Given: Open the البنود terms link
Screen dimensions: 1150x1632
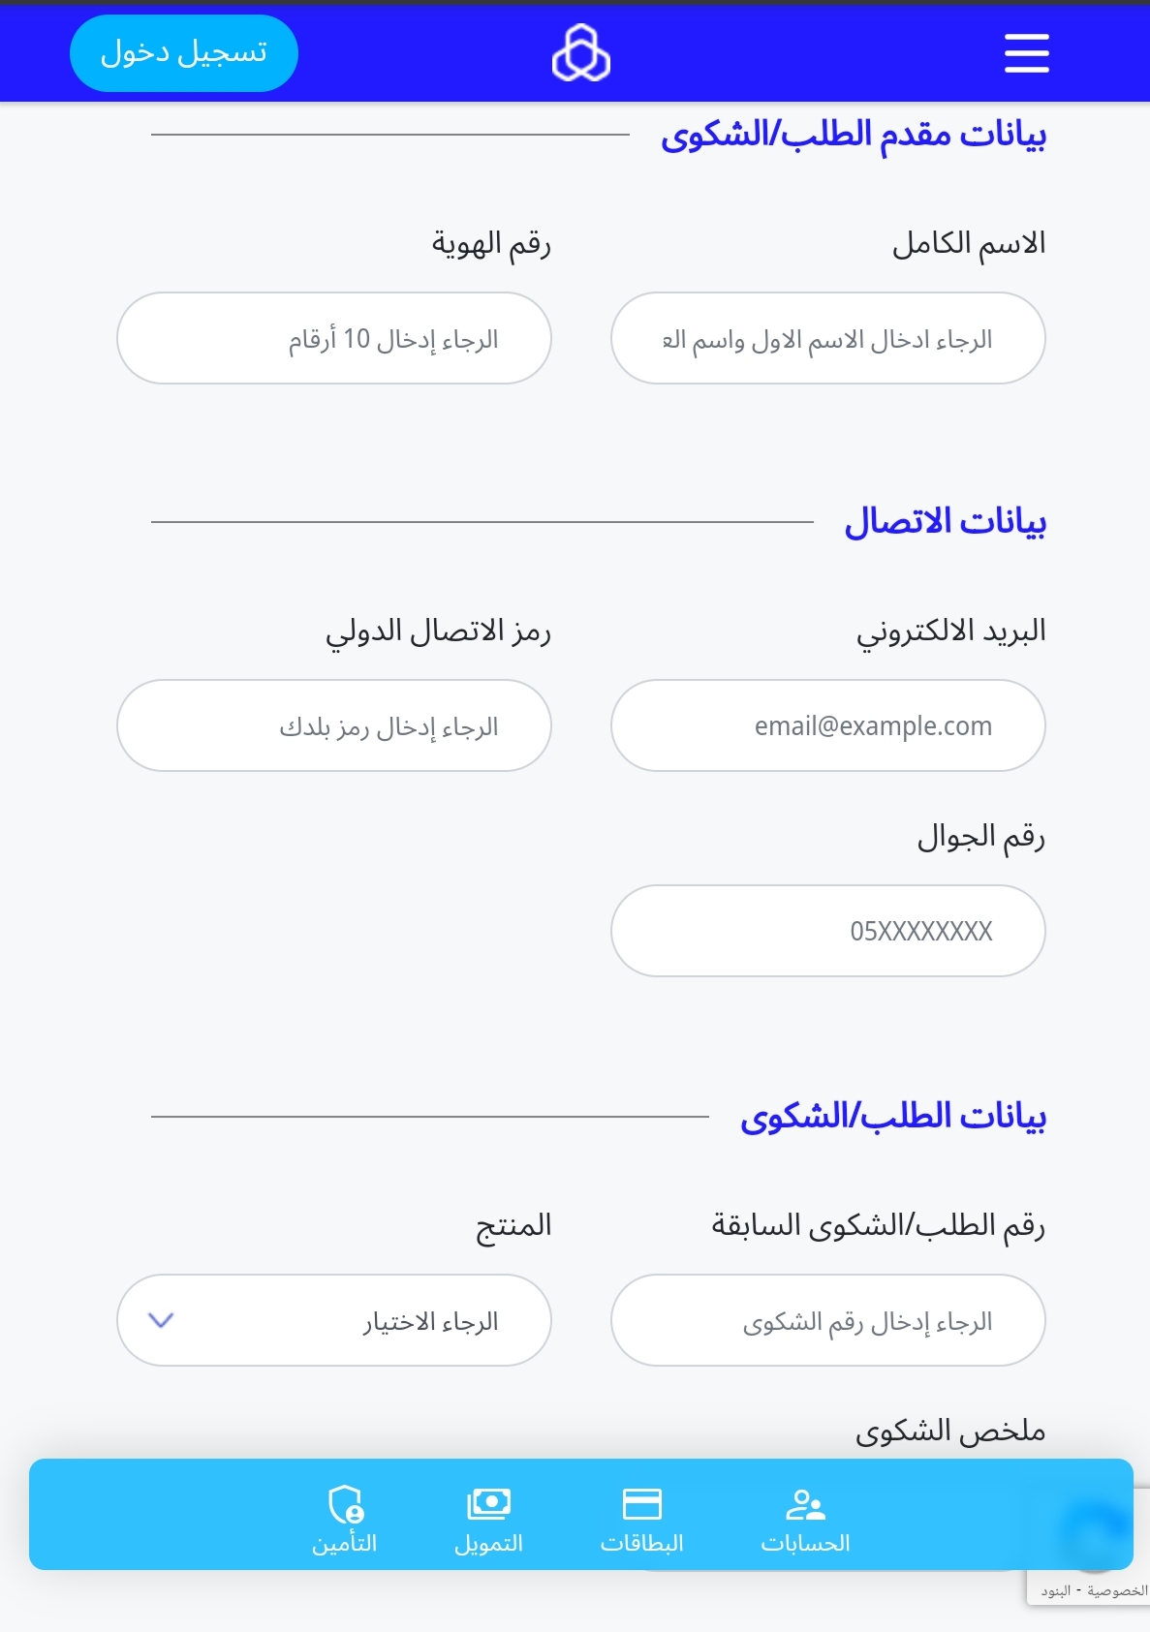Looking at the screenshot, I should pyautogui.click(x=1056, y=1590).
